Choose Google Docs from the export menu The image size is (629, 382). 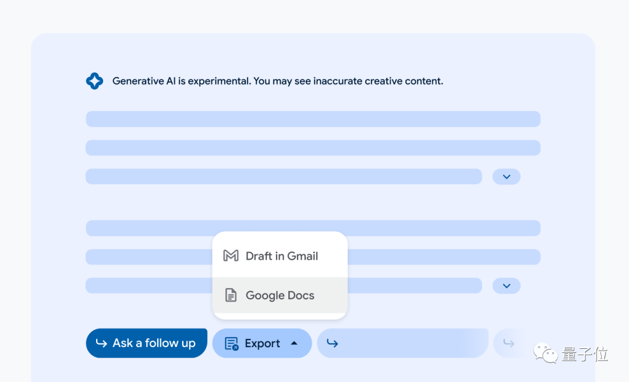point(280,295)
